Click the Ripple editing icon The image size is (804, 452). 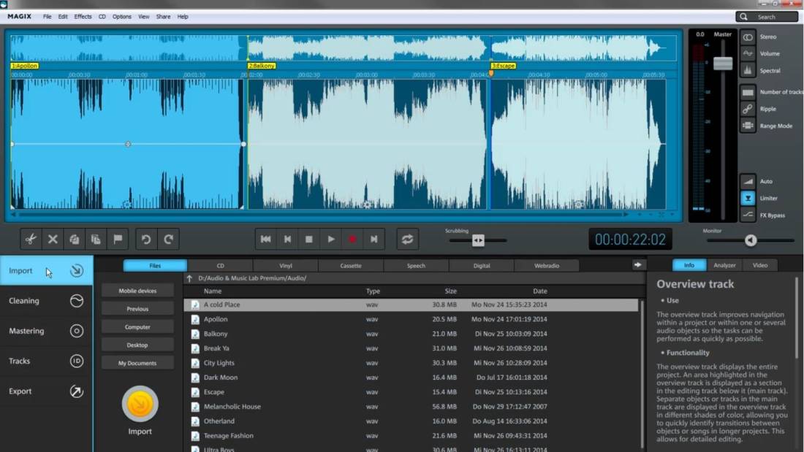click(748, 108)
